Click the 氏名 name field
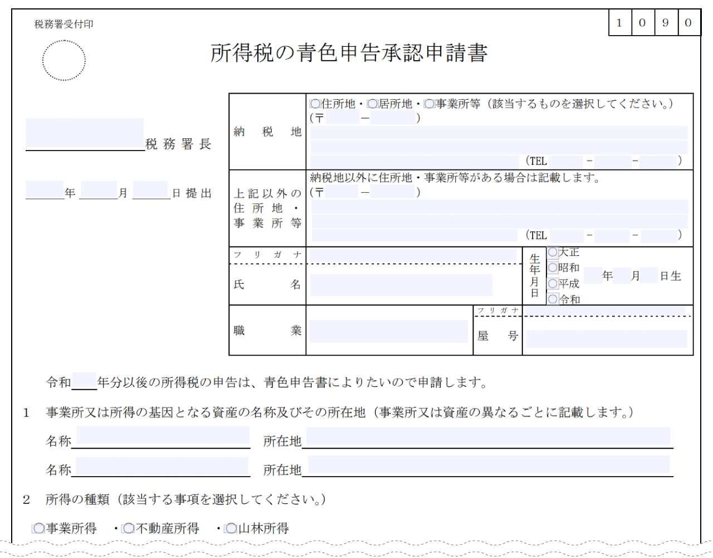713x558 pixels. 401,285
